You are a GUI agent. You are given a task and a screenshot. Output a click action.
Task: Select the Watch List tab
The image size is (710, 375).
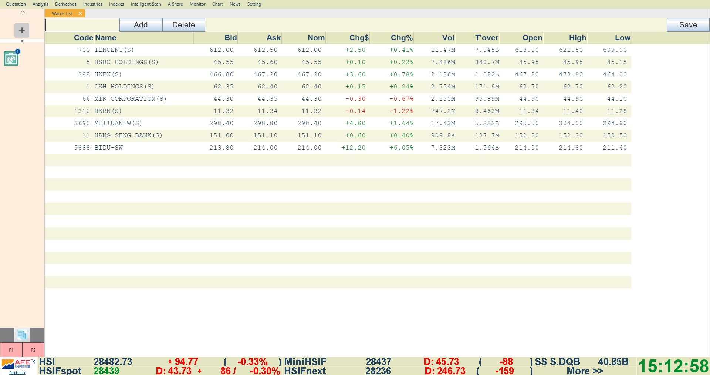coord(62,13)
